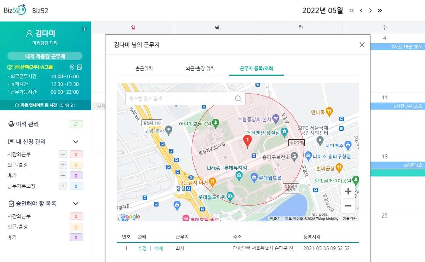The image size is (425, 262).
Task: Open the document icon next to 선택(2주)-A그룹
Action: pyautogui.click(x=80, y=67)
